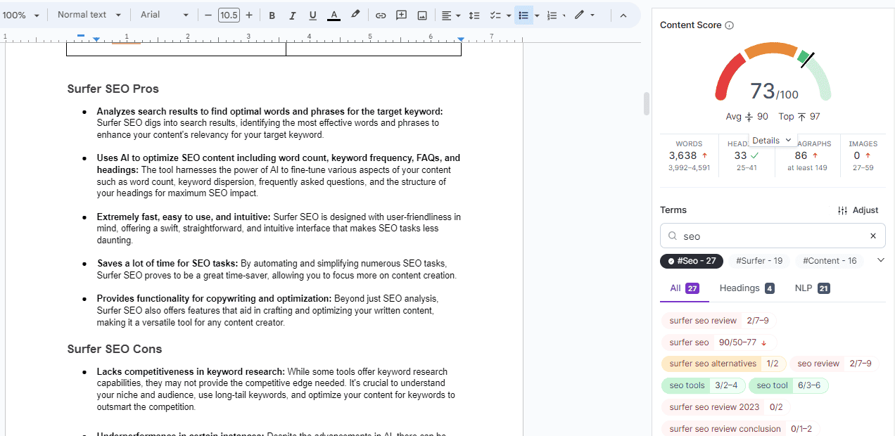Open the insert link tool
895x436 pixels.
point(380,14)
